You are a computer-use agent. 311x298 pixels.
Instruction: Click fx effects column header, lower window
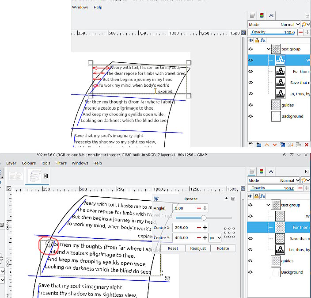click(x=262, y=196)
